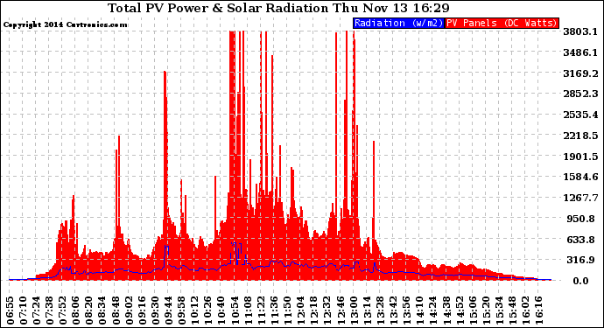The height and width of the screenshot is (328, 604).
Task: Click the y-axis value 633.8
Action: (582, 240)
